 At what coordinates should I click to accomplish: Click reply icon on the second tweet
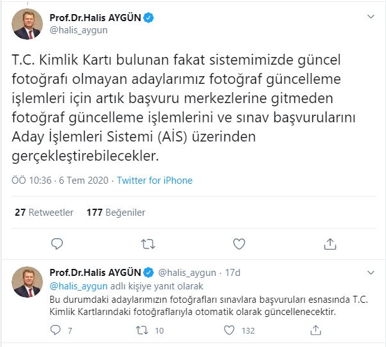(56, 330)
